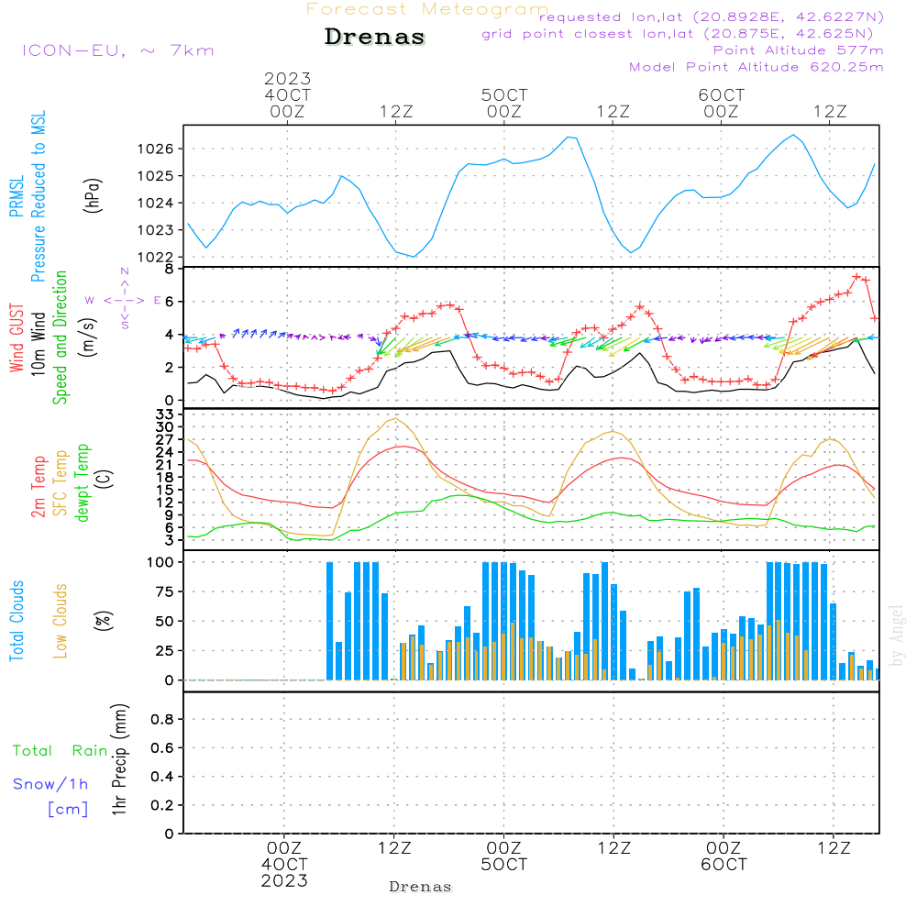Select the Forecast Meteogram heading text
The image size is (917, 917).
pos(427,9)
